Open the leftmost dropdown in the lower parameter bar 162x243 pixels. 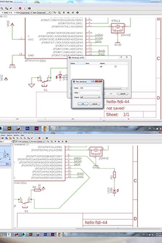[6, 141]
